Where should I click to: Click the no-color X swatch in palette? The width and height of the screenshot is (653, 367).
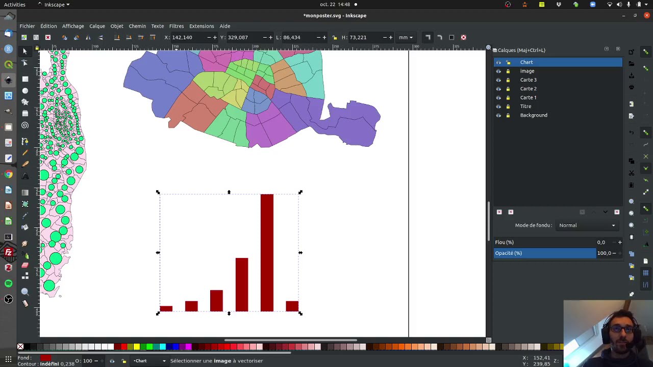coord(20,347)
